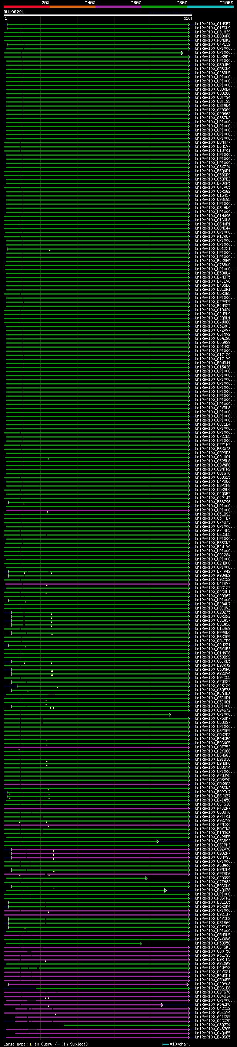Image resolution: width=237 pixels, height=1047 pixels.
Task: Open hit UniRef100_Q5C1Z7
Action: (213, 588)
